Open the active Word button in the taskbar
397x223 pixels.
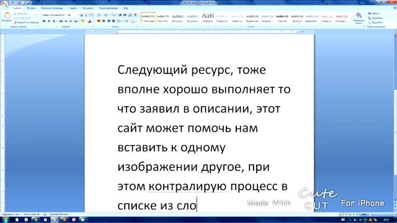pos(55,220)
